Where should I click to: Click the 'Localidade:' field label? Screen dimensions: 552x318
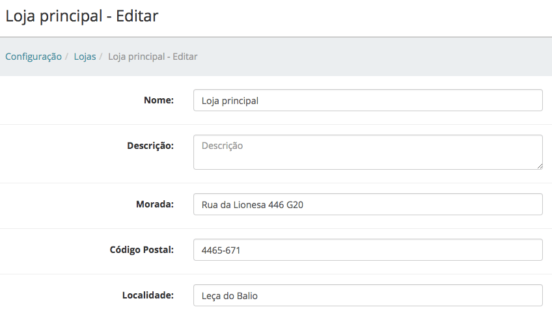(x=148, y=295)
